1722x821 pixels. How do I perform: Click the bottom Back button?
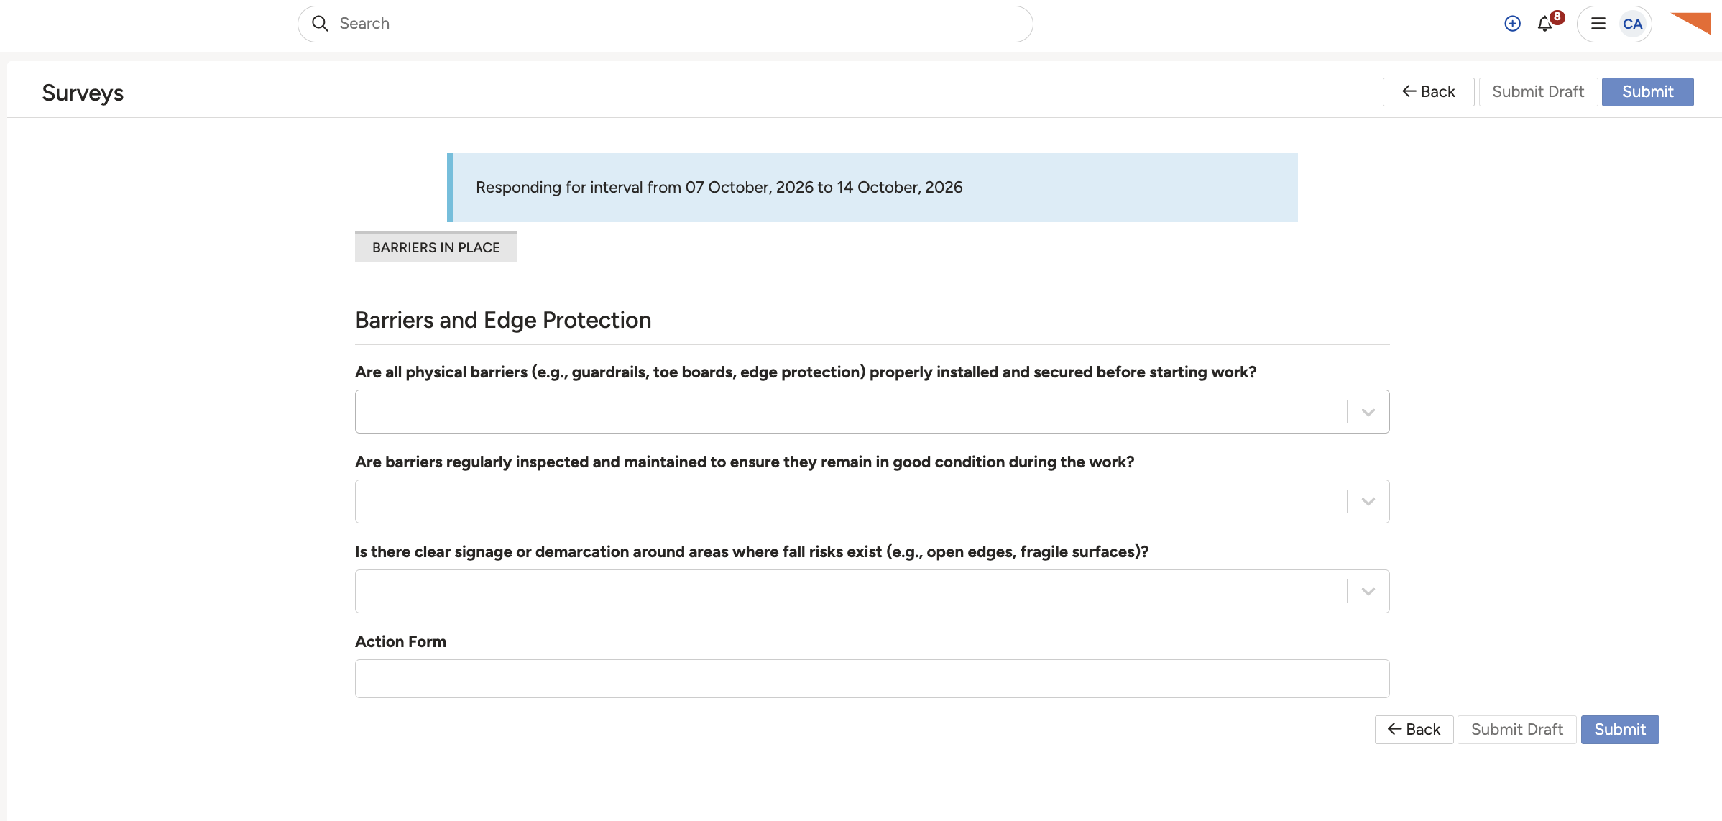[x=1414, y=730]
